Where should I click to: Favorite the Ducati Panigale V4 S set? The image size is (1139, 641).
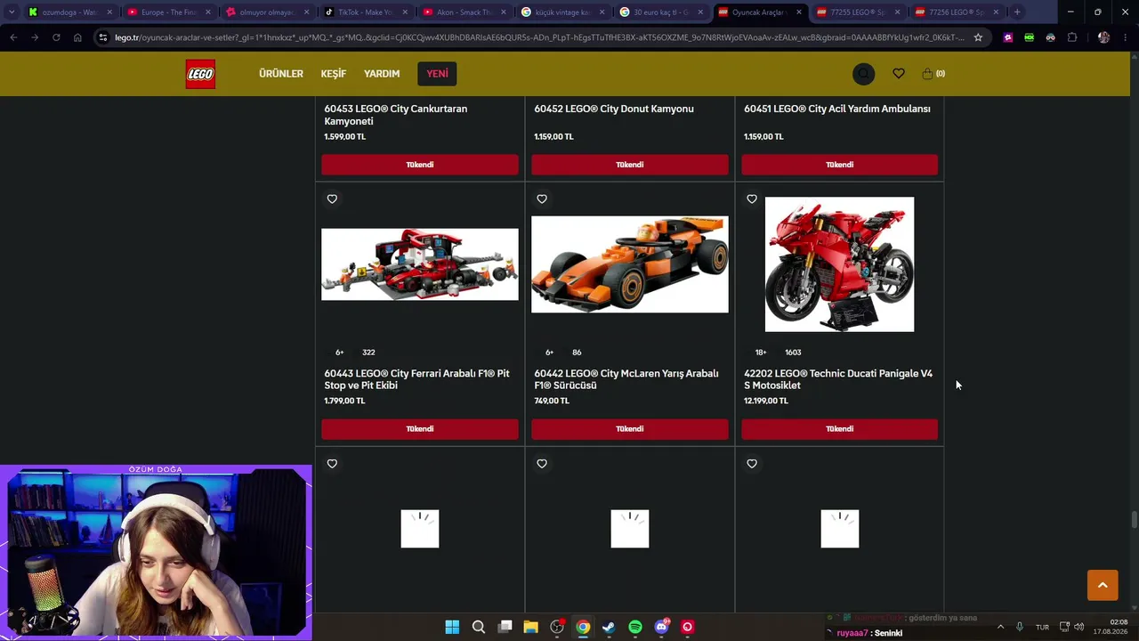coord(752,199)
